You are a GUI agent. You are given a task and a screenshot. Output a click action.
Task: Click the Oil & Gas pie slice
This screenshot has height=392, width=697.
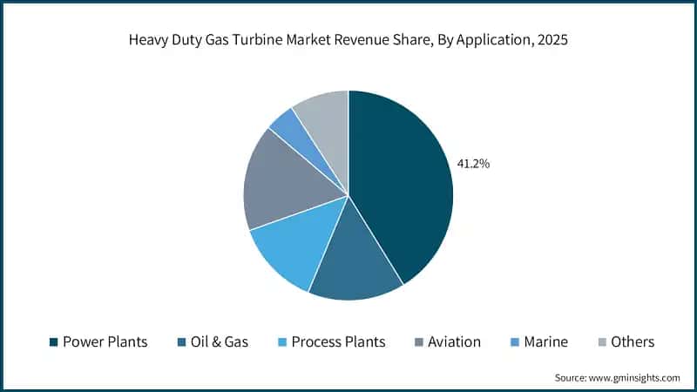click(x=354, y=262)
